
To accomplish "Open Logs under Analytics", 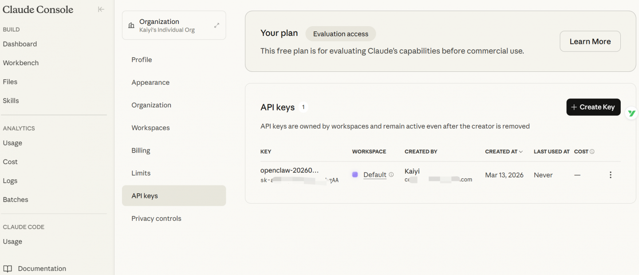I will [10, 181].
